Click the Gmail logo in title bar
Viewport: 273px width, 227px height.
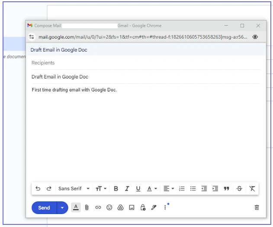point(30,26)
